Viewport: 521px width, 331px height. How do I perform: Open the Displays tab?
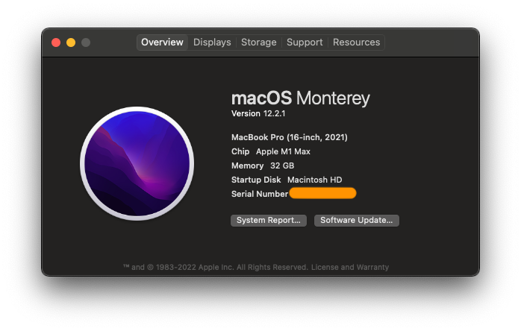click(x=212, y=42)
